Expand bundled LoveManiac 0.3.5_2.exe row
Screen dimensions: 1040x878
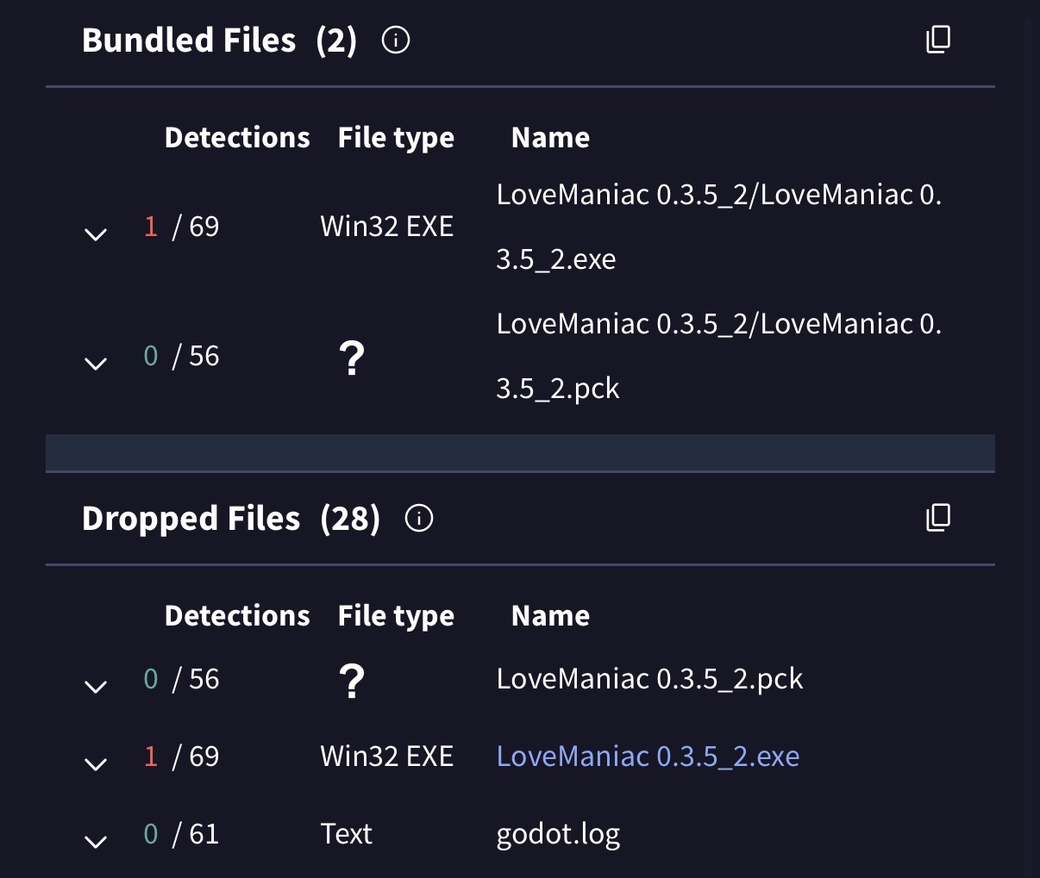point(96,234)
